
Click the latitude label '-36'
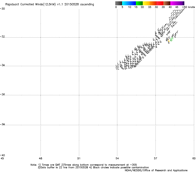(x=2, y=94)
